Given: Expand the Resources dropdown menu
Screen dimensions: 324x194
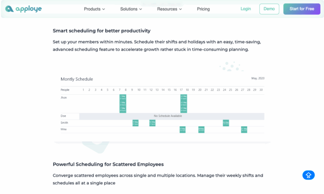Looking at the screenshot, I should 169,9.
